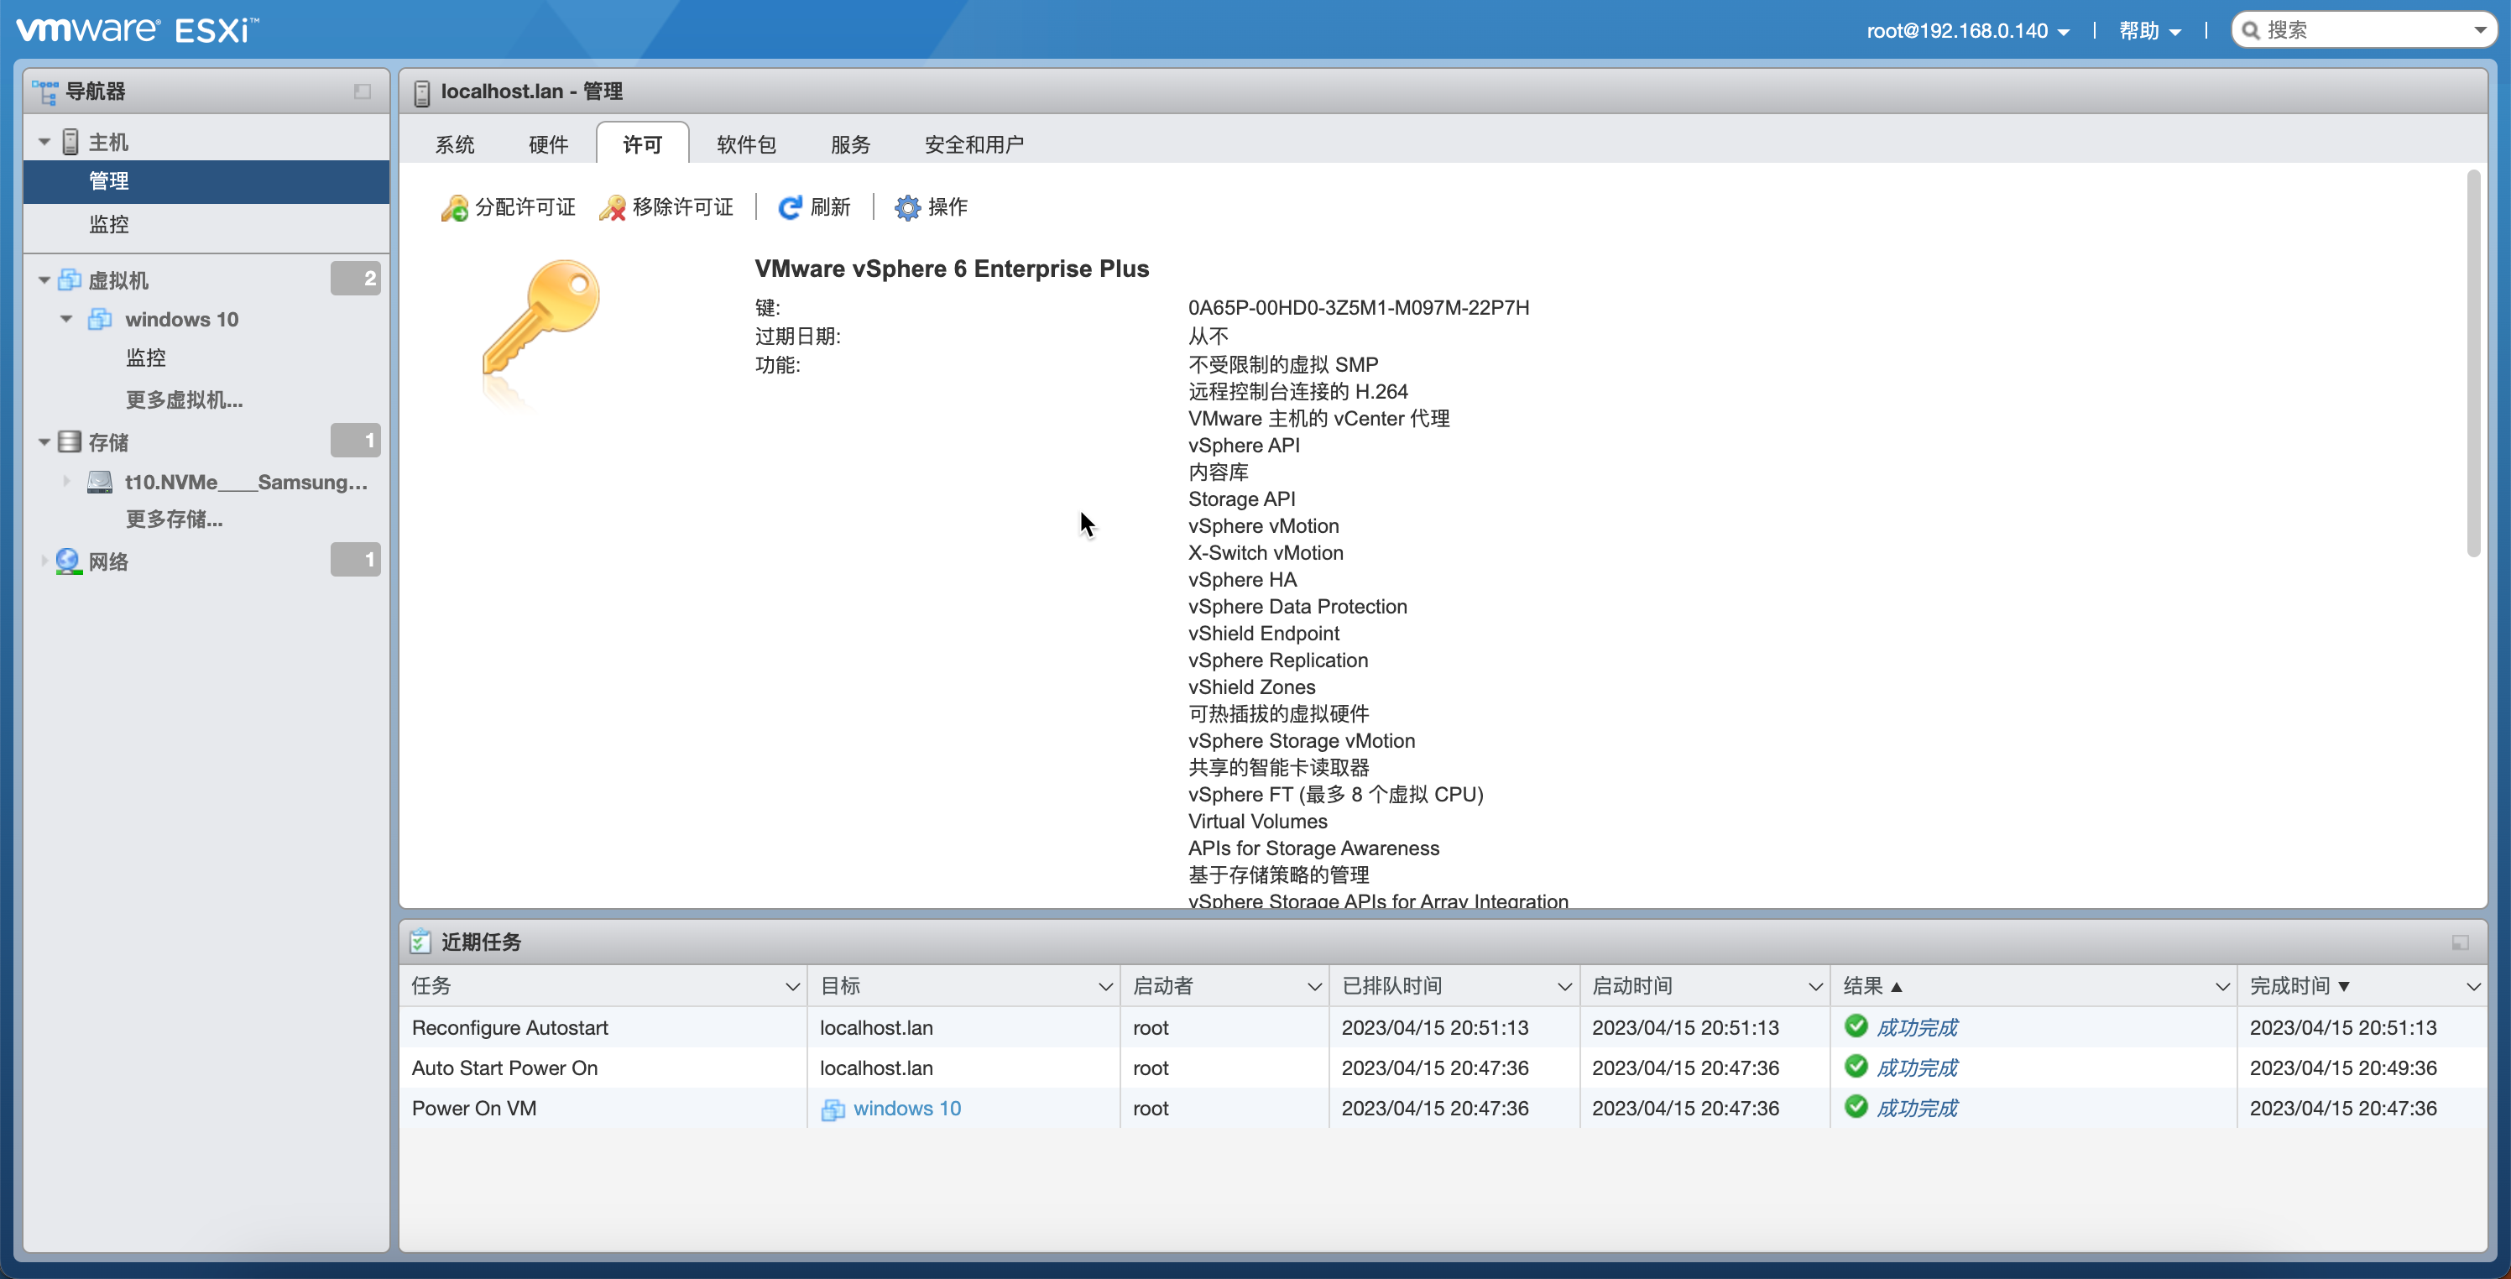2511x1279 pixels.
Task: Select Manage (管理) under Host
Action: point(206,181)
